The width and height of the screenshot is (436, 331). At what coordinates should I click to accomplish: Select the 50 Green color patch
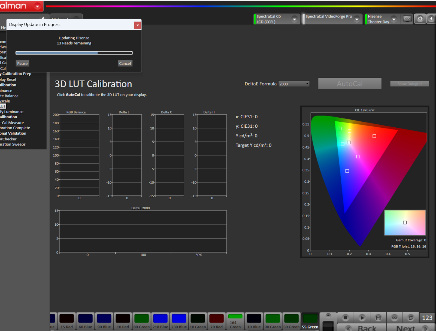(x=291, y=321)
